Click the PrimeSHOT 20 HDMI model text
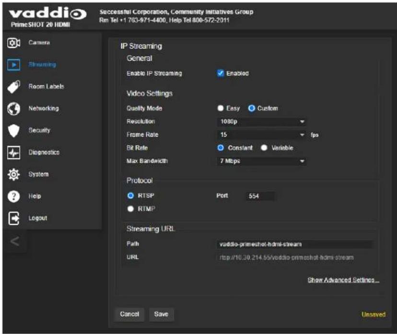The width and height of the screenshot is (397, 334). pyautogui.click(x=40, y=24)
